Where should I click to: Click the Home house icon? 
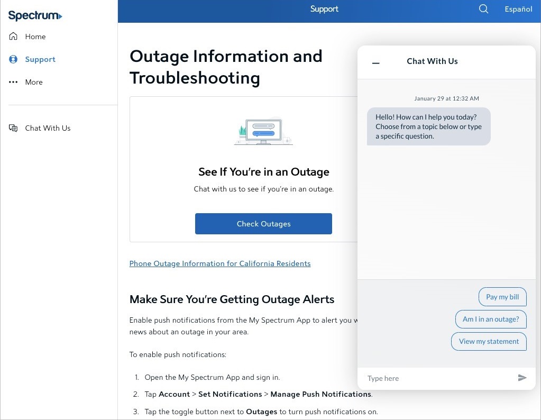[x=13, y=36]
